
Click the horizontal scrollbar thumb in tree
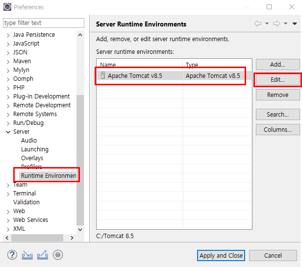coord(37,238)
